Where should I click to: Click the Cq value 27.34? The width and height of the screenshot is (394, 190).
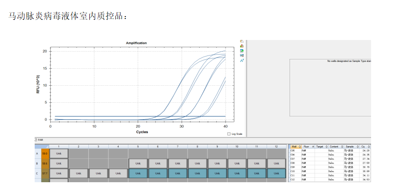pos(366,159)
